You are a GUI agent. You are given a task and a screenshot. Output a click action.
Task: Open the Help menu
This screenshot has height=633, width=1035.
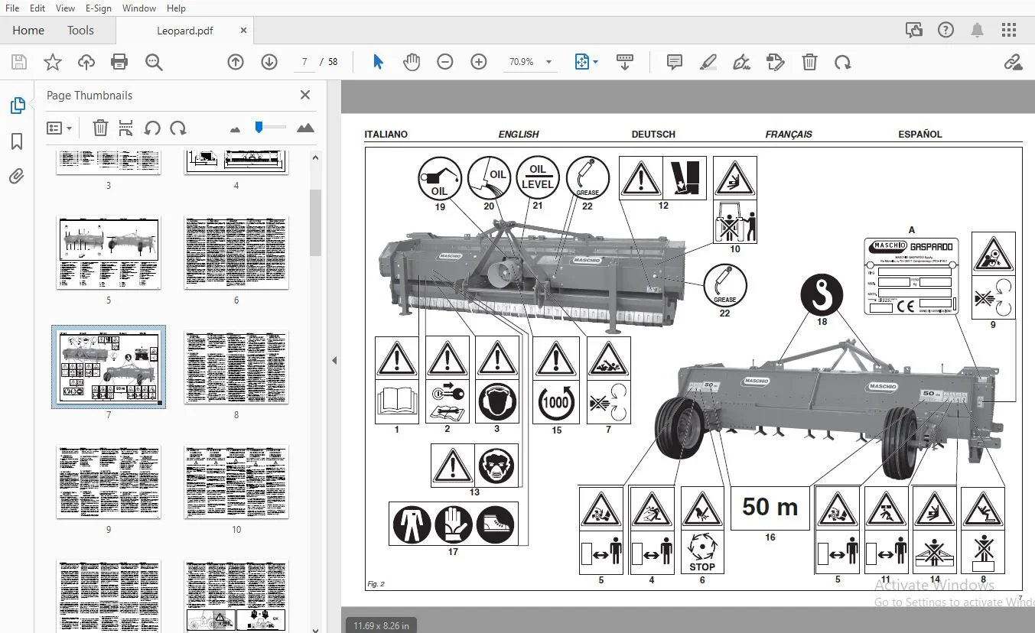point(176,8)
